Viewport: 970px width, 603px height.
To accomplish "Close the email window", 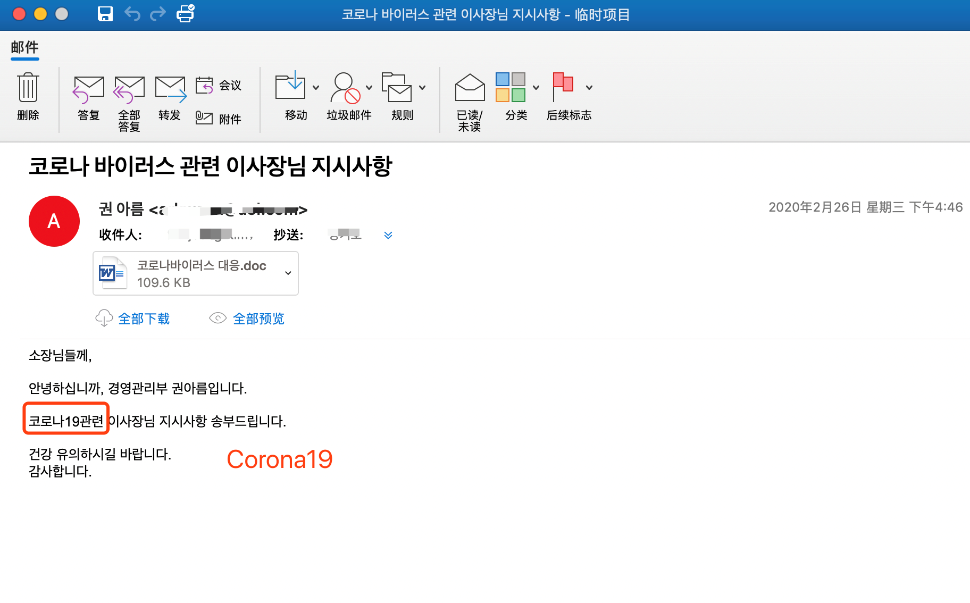I will [x=19, y=14].
